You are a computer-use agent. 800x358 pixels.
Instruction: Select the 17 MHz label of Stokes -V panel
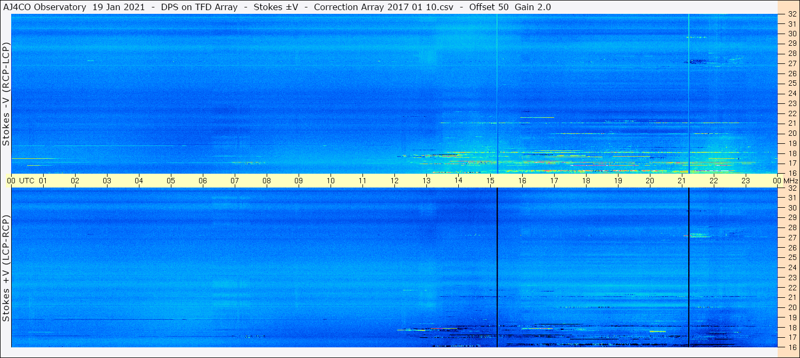pos(792,163)
